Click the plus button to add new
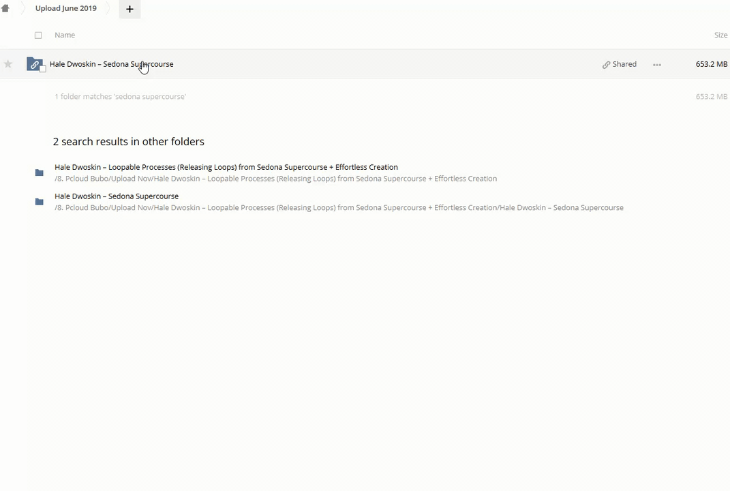Screen dimensions: 730x491 point(130,9)
